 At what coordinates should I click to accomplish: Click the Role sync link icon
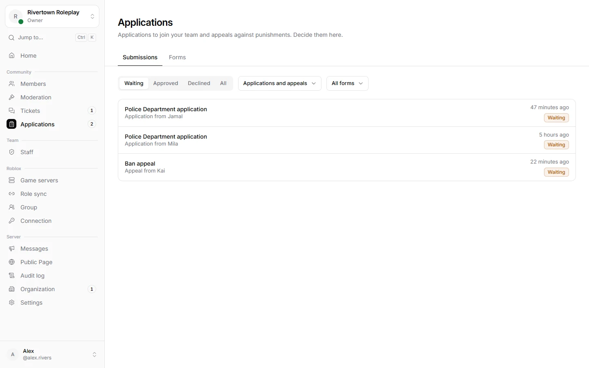[x=12, y=194]
